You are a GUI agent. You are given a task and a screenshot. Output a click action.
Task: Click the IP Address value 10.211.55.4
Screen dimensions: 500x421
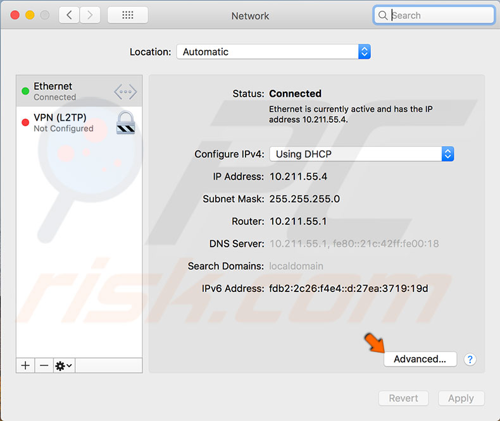coord(299,177)
